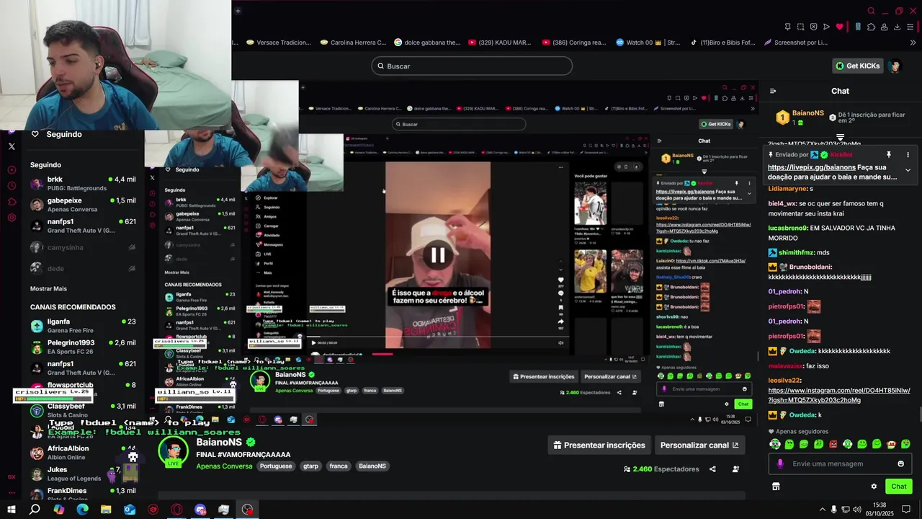Select the franca tag

click(339, 466)
